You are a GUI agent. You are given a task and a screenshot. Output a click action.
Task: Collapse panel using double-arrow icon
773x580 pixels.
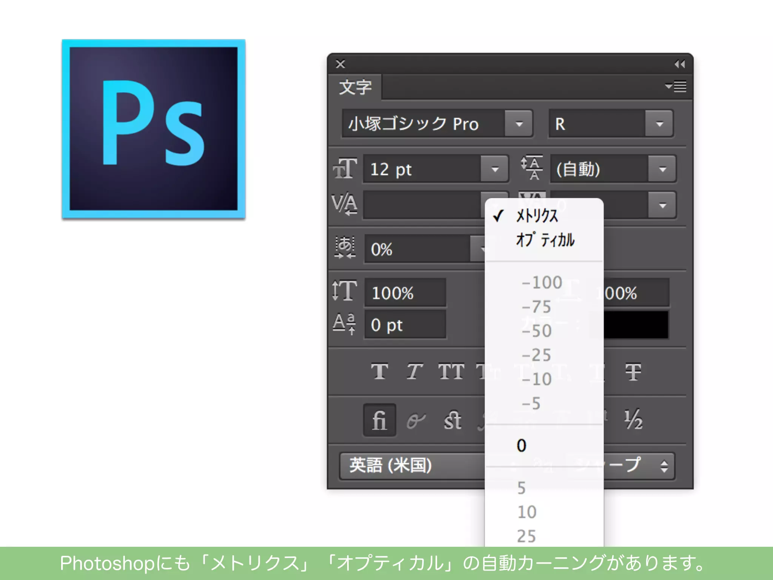click(680, 64)
